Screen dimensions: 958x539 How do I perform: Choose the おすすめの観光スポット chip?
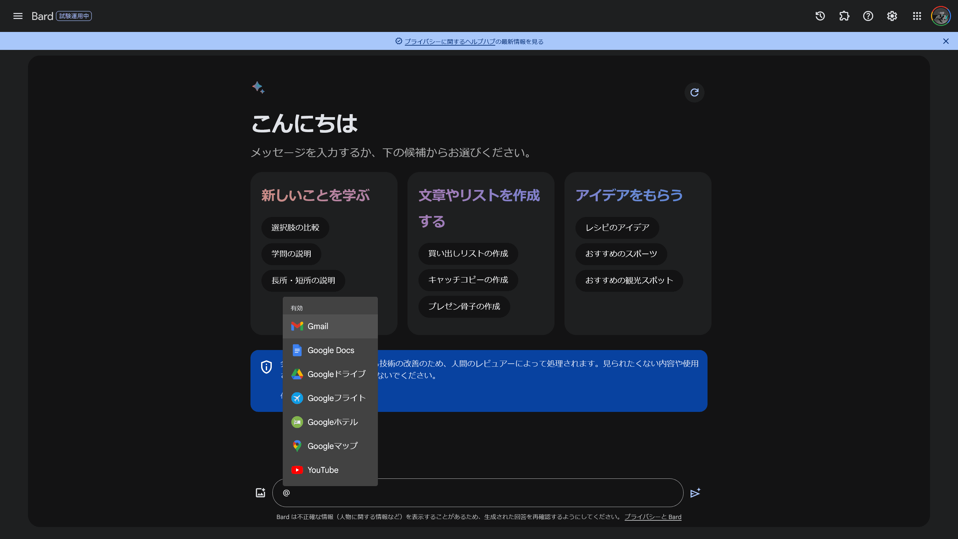[629, 280]
